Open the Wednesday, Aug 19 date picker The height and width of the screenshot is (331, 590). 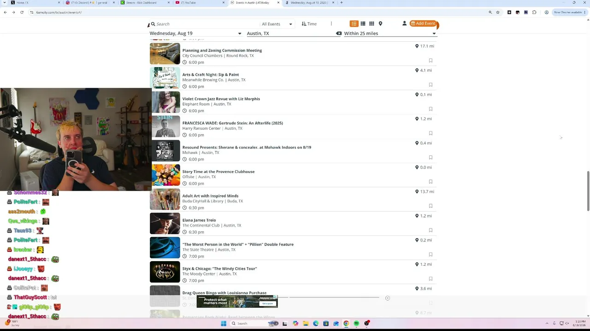pyautogui.click(x=195, y=34)
